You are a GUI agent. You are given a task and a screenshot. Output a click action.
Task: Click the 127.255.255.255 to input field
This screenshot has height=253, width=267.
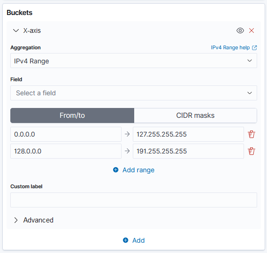click(x=188, y=134)
